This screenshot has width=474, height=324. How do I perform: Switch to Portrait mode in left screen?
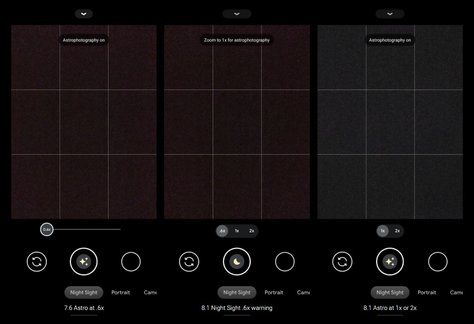pos(120,292)
